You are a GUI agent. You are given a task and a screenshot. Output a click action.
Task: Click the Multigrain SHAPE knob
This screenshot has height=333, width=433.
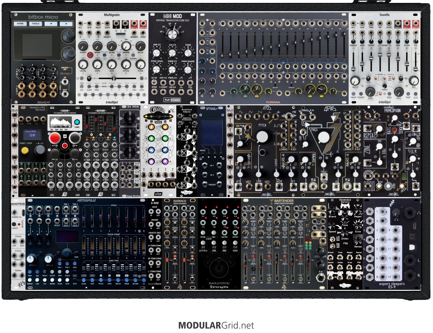point(126,46)
